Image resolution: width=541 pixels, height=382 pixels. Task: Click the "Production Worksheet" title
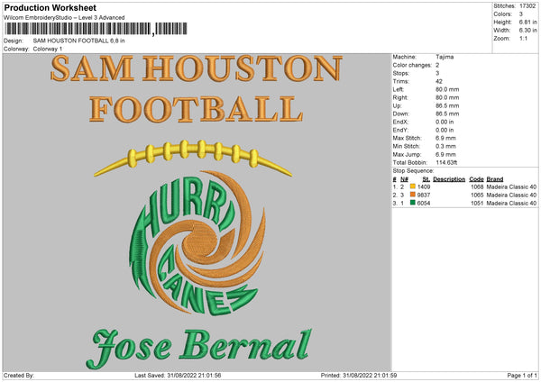pos(50,7)
